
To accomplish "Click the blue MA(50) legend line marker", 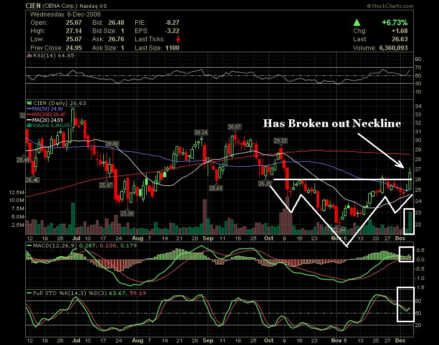I will [29, 108].
